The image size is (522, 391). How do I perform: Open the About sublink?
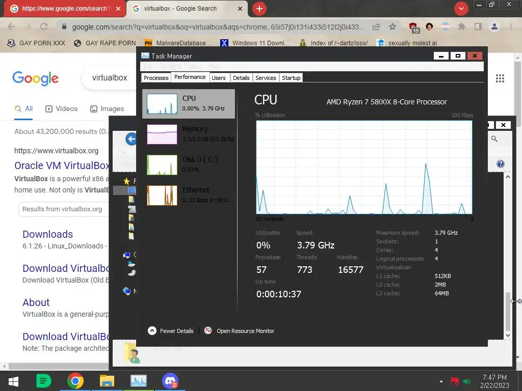36,302
